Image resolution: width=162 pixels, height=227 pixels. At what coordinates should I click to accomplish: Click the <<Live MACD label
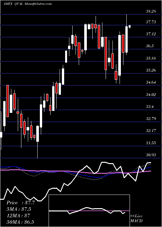point(136,219)
